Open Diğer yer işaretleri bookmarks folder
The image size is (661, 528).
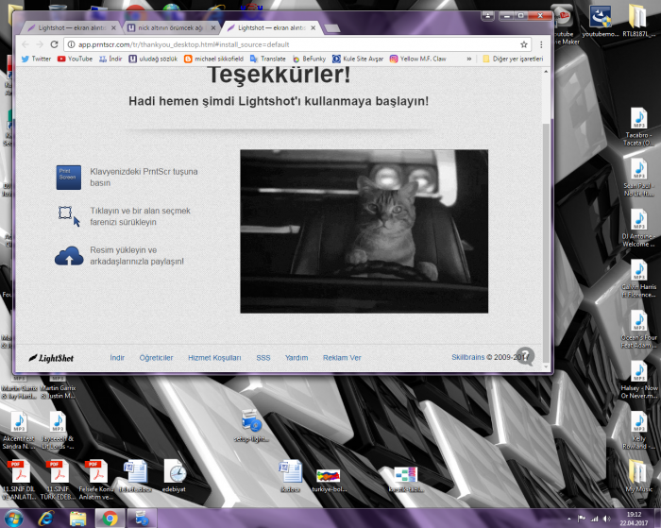pyautogui.click(x=513, y=59)
